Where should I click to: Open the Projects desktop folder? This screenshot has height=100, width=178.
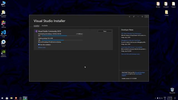pyautogui.click(x=173, y=5)
